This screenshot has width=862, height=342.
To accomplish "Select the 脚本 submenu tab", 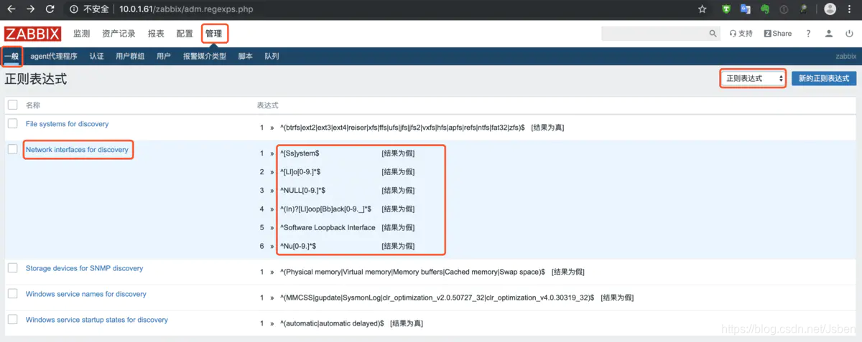I will point(246,56).
